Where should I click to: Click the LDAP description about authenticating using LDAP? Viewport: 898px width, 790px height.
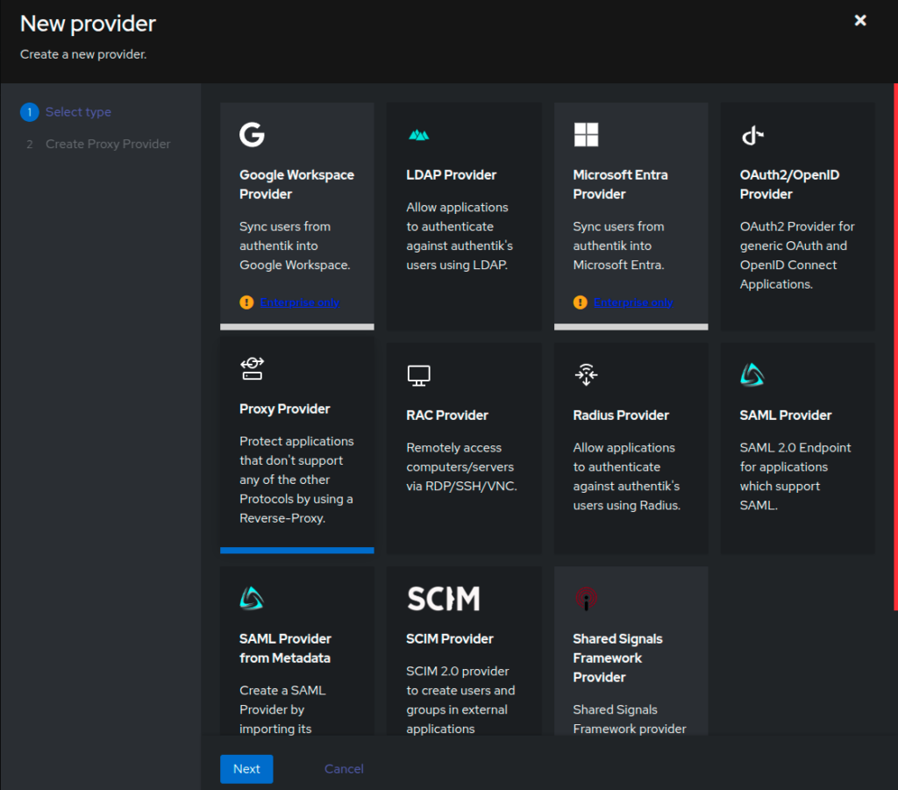[x=460, y=236]
